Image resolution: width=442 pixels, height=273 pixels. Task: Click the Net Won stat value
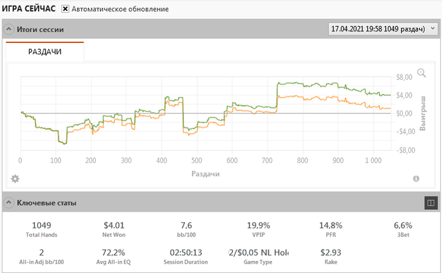click(115, 224)
